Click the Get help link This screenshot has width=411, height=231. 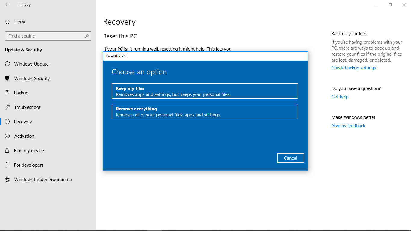(x=340, y=97)
